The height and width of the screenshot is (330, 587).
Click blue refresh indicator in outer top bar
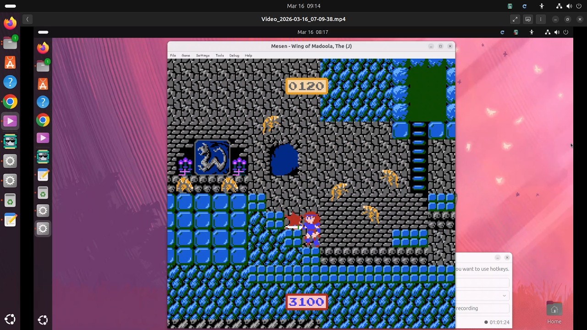pyautogui.click(x=525, y=6)
